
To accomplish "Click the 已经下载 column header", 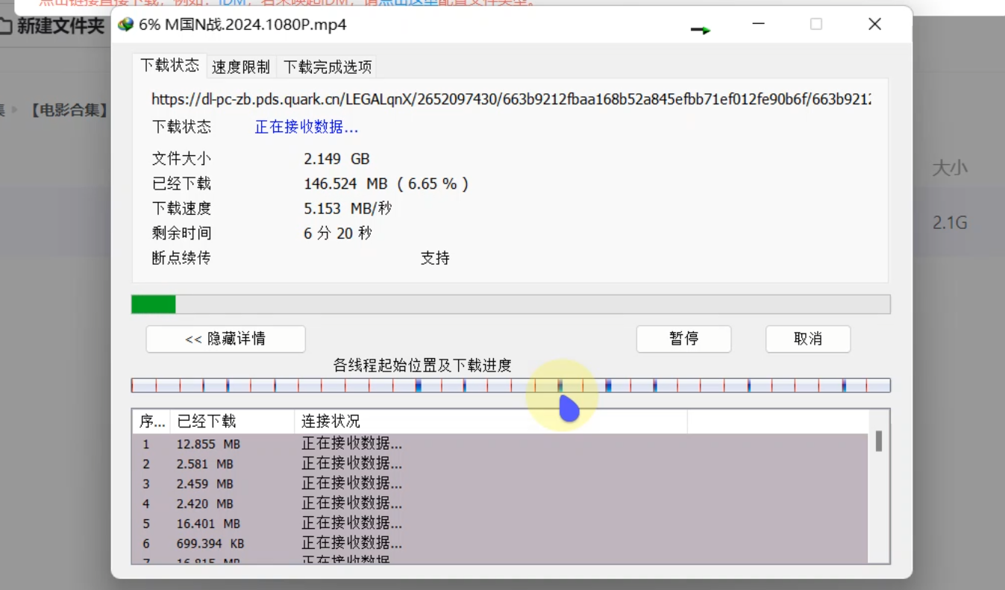I will point(232,421).
